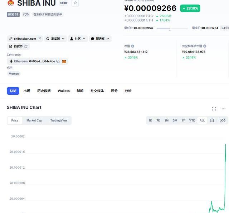Add token to MetaMask fox icon
Viewport: 229px width, 213px height.
(64, 61)
